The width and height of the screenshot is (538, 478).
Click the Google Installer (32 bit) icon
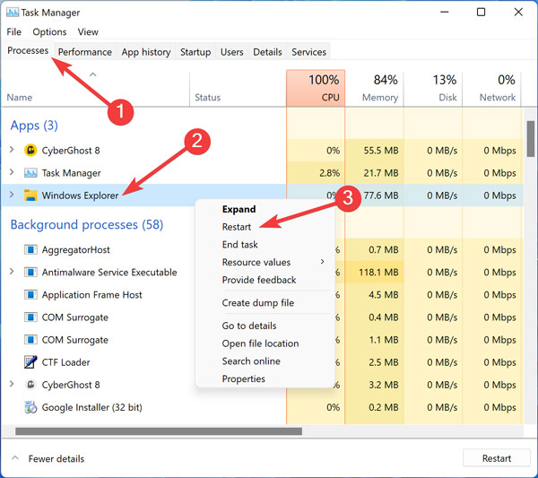(30, 407)
